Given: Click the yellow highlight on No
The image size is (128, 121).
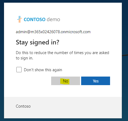Looking at the screenshot, I should 65,81.
